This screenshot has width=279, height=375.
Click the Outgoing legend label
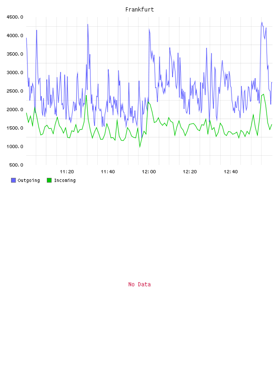coord(28,180)
